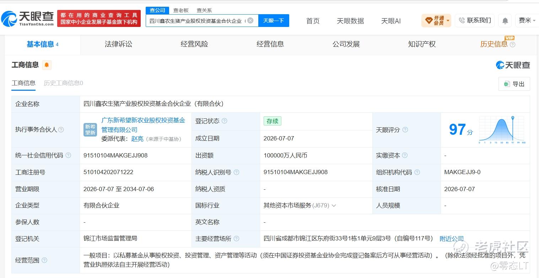Click the 新希望 company logo badge
Viewport: 539px width, 278px height.
(90, 130)
